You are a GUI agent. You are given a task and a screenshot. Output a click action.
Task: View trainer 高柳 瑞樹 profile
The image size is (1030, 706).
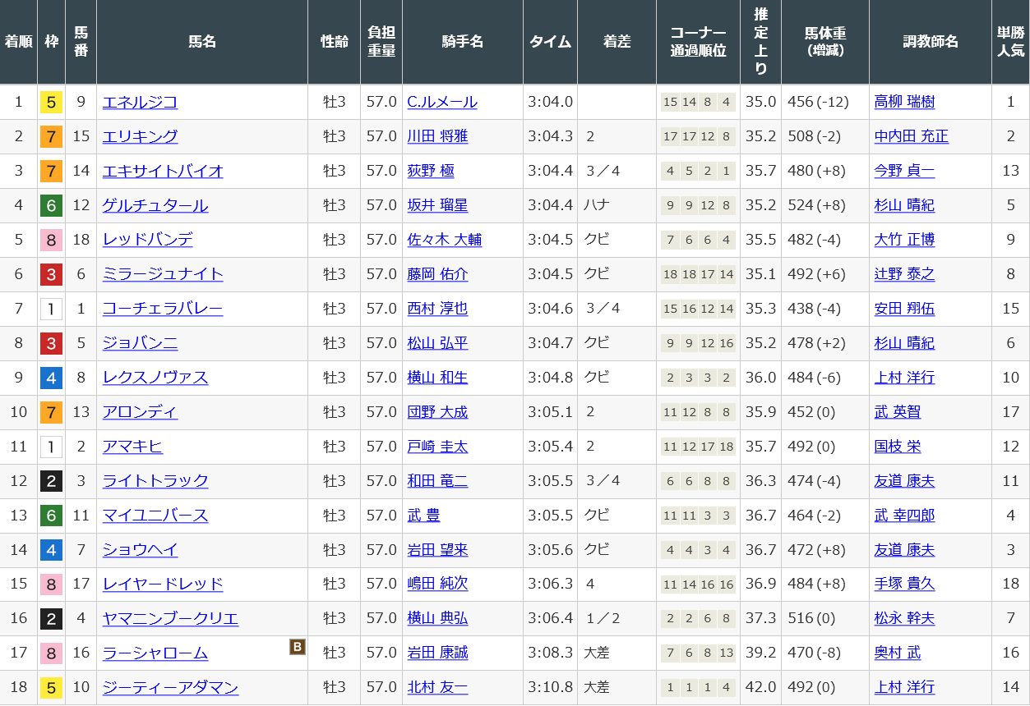(x=904, y=103)
